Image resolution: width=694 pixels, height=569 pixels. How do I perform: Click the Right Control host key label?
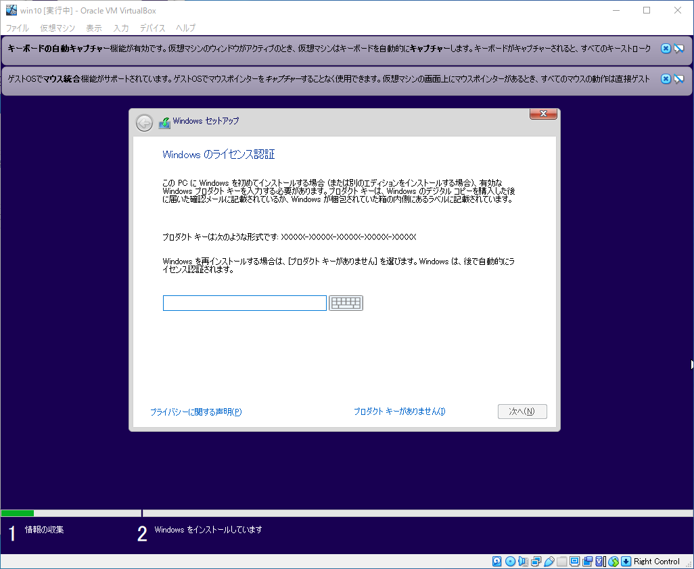tap(656, 562)
